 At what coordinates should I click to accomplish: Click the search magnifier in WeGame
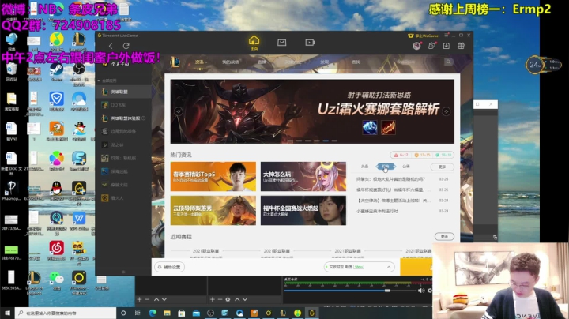click(449, 62)
